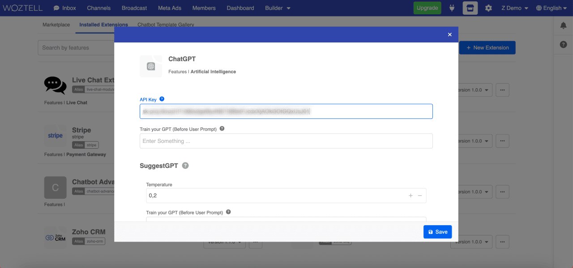Open the Z Demo account dropdown
Viewport: 573px width, 268px height.
(x=515, y=8)
